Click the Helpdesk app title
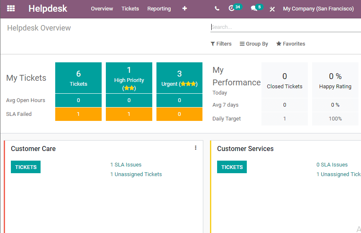The image size is (361, 233). click(x=48, y=8)
